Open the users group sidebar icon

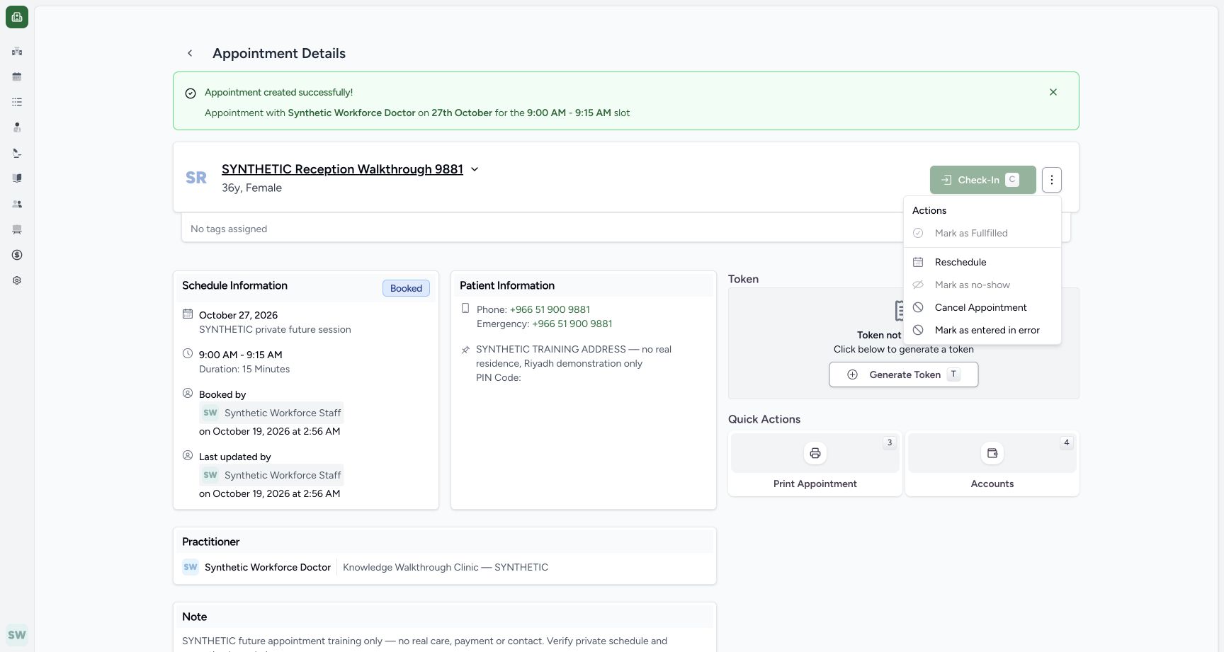click(x=17, y=204)
